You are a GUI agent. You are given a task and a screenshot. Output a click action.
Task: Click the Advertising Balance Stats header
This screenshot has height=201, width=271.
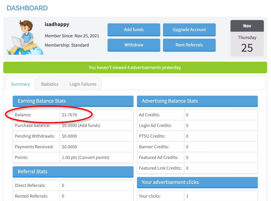tap(197, 101)
